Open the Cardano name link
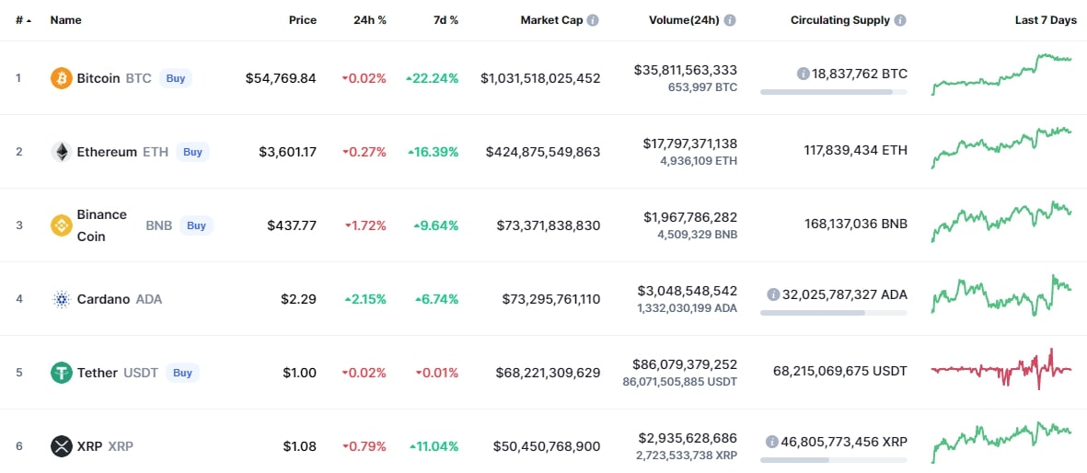1087x473 pixels. pos(103,300)
